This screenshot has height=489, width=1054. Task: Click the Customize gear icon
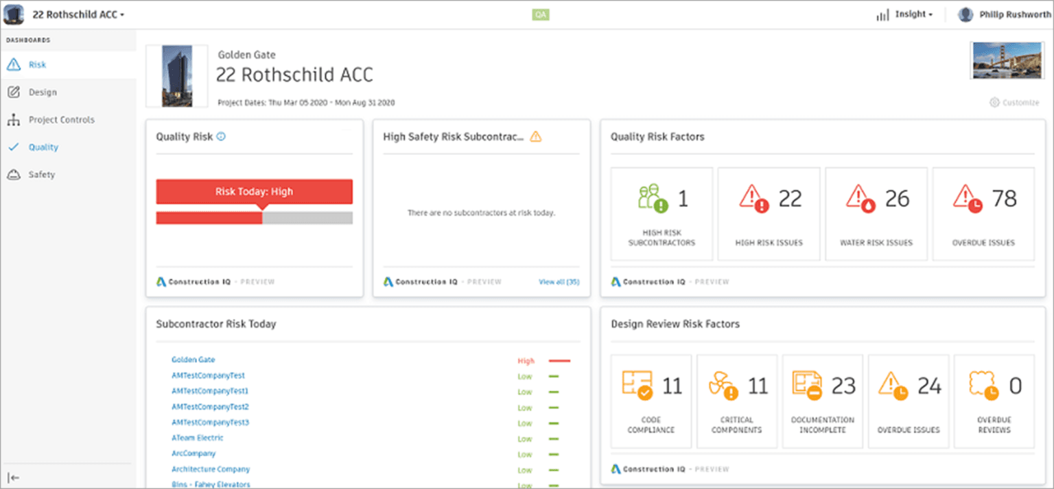994,103
